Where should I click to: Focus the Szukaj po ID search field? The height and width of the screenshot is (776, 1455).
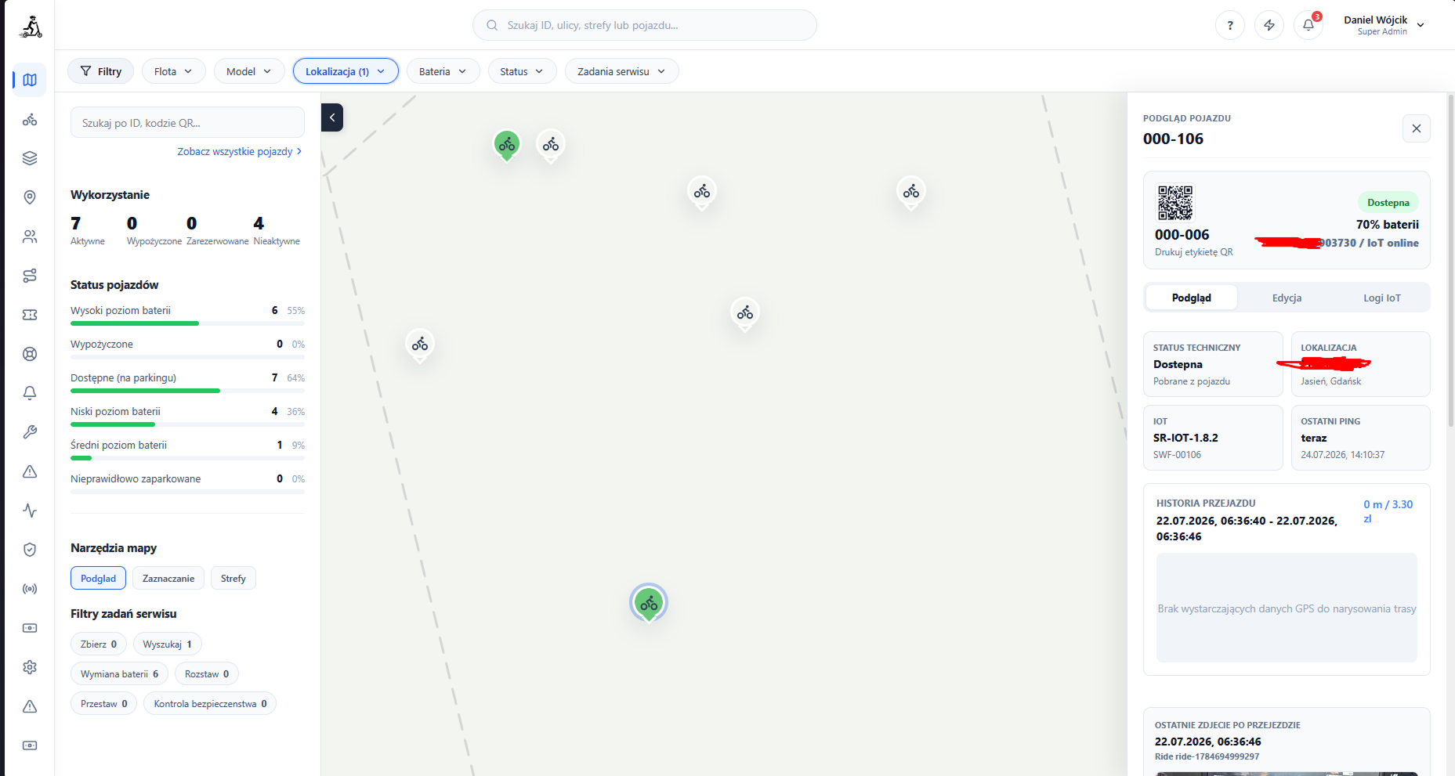[187, 122]
